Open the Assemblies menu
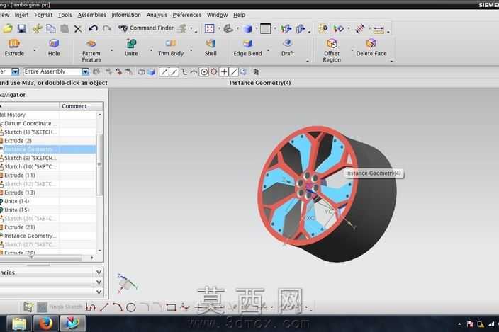The width and height of the screenshot is (499, 332). pyautogui.click(x=91, y=15)
